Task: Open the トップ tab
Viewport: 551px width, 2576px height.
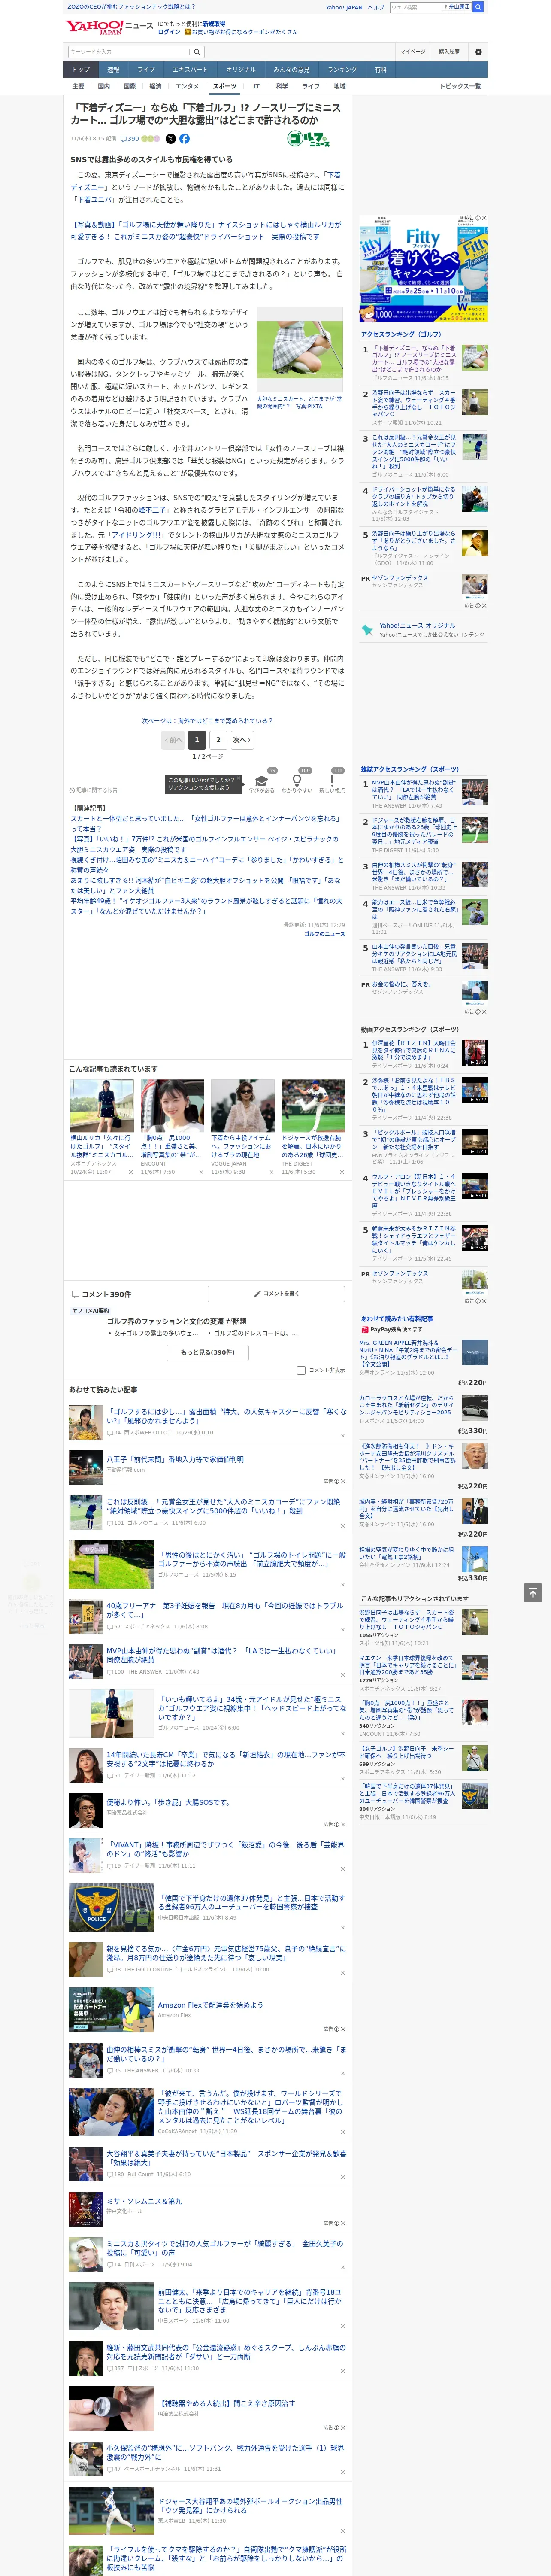Action: (x=81, y=69)
